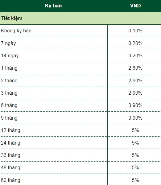Select the Tiết kiệm section row
This screenshot has width=161, height=185.
coord(80,18)
